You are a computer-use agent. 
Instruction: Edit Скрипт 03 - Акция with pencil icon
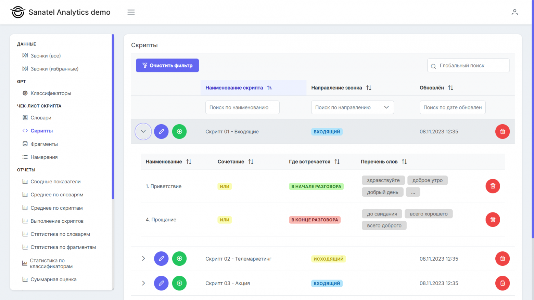pyautogui.click(x=161, y=283)
